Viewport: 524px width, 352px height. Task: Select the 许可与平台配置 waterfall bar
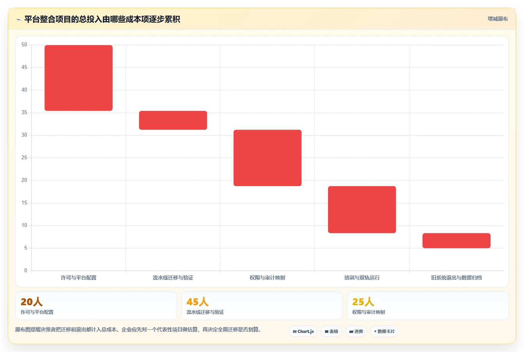pyautogui.click(x=79, y=78)
